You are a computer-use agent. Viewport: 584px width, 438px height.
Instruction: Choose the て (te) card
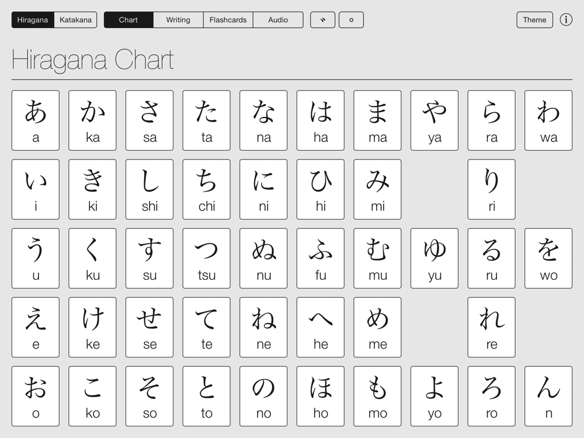tap(206, 327)
